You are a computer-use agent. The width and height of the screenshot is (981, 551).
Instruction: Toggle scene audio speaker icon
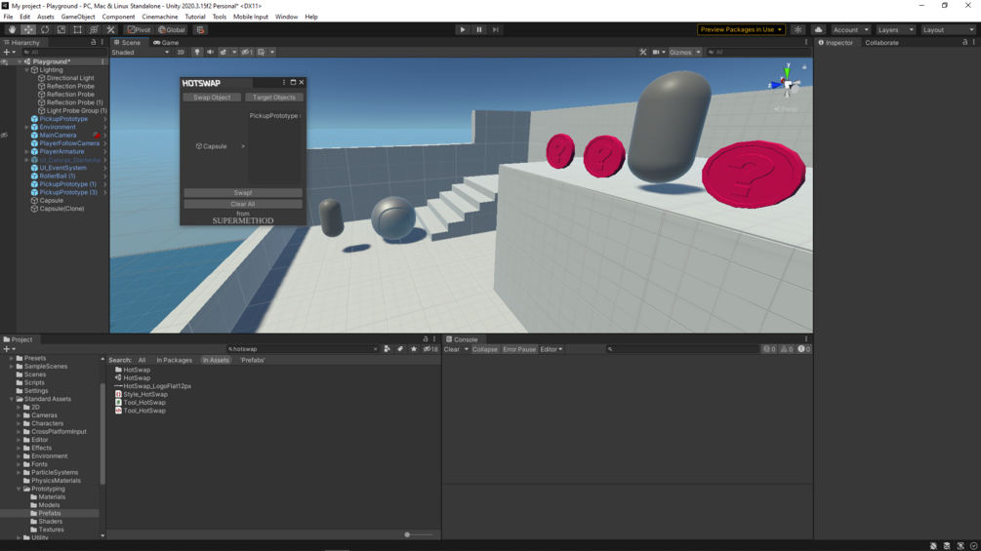210,52
